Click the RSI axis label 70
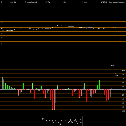The height and width of the screenshot is (126, 126). point(2,29)
